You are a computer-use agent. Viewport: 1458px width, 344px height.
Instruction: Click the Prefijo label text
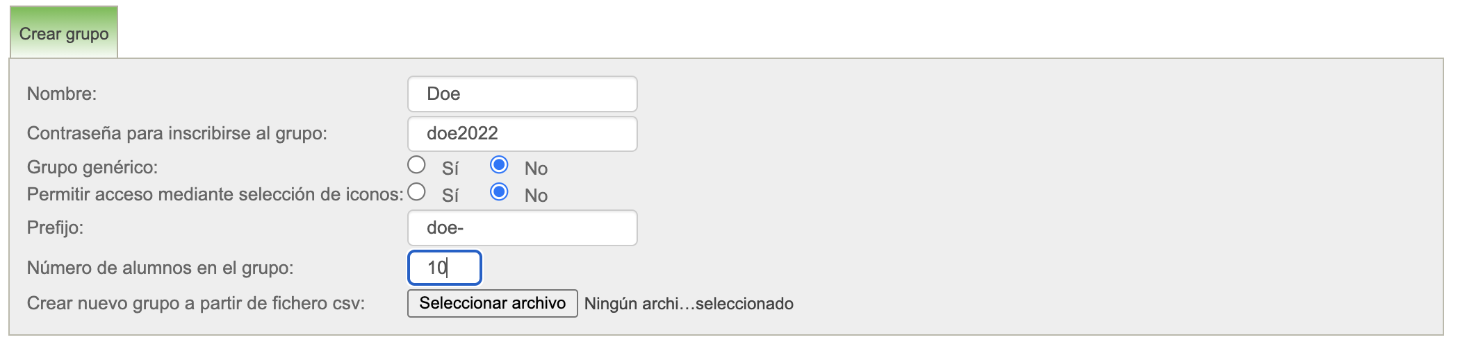click(x=55, y=227)
